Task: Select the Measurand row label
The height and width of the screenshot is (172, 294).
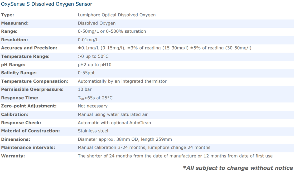Action: 15,23
